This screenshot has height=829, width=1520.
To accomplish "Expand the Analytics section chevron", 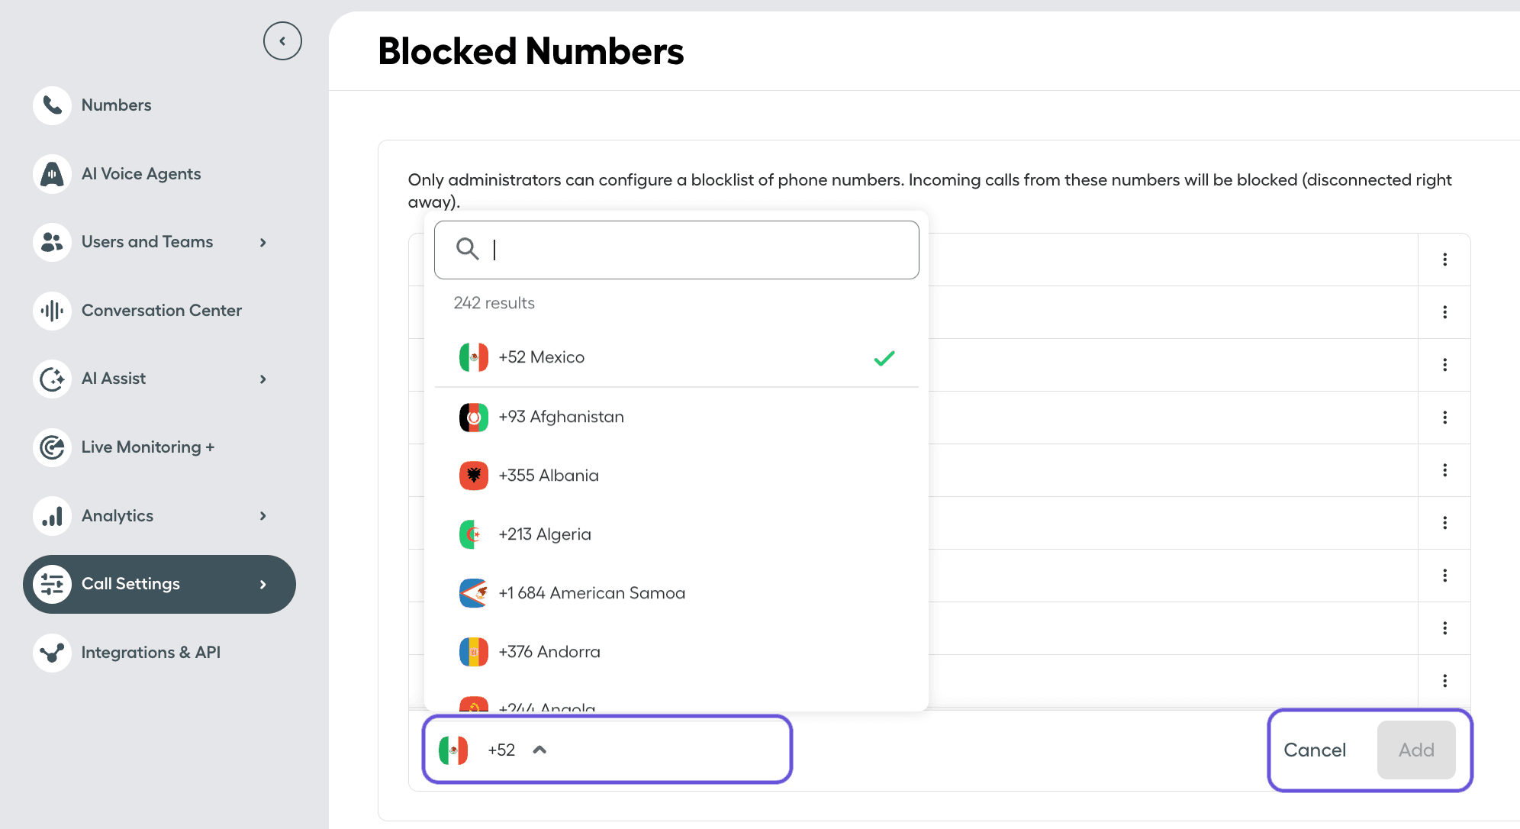I will coord(262,516).
